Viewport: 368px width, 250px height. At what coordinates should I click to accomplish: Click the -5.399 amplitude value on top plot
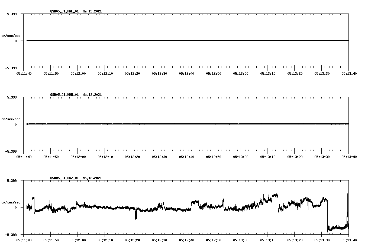click(x=11, y=68)
